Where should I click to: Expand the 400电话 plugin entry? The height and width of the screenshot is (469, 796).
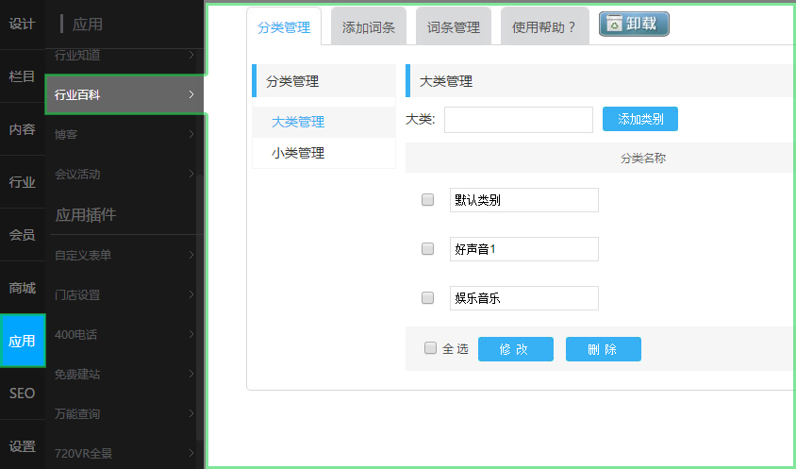(x=124, y=334)
